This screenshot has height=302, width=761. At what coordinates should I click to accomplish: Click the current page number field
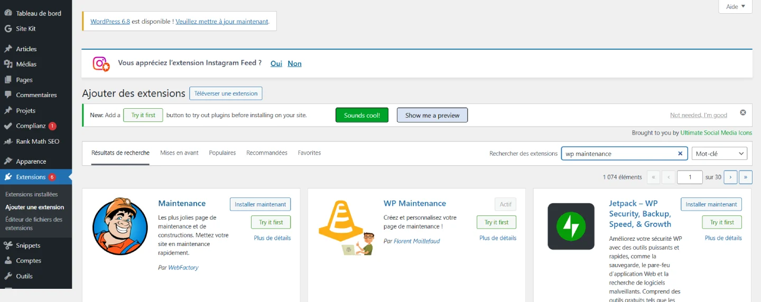[690, 177]
